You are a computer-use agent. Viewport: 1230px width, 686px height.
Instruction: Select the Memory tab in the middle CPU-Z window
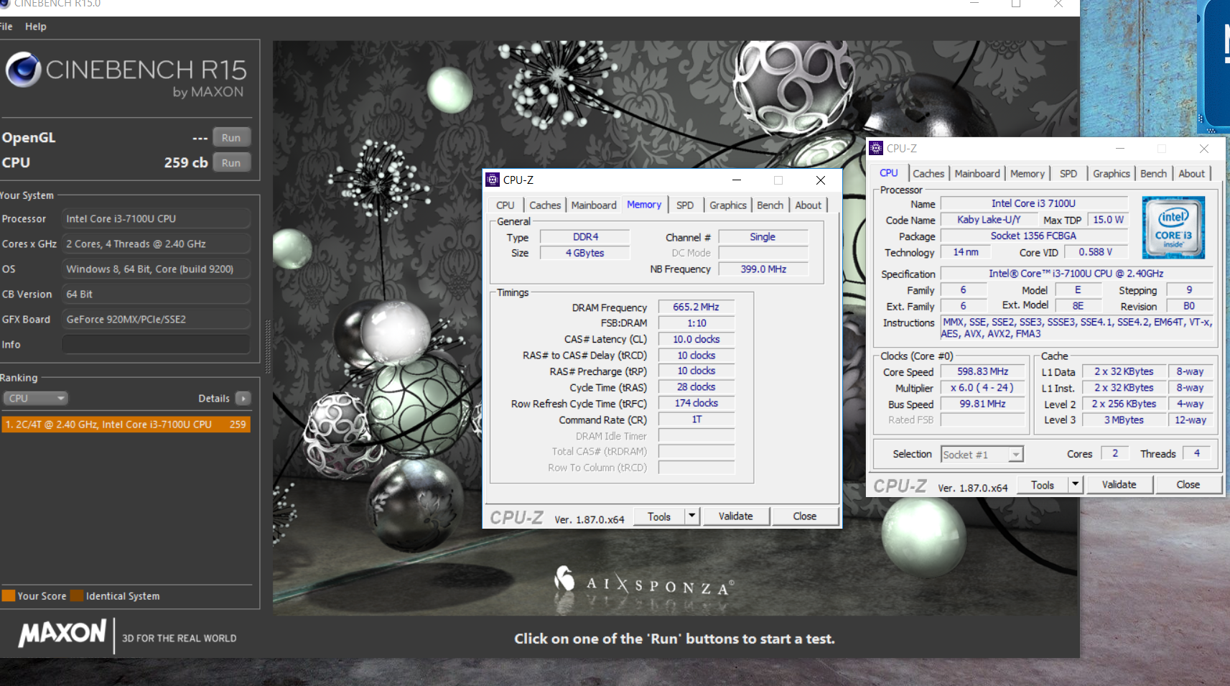(x=644, y=205)
